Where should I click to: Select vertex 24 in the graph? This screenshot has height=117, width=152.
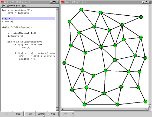84,105
